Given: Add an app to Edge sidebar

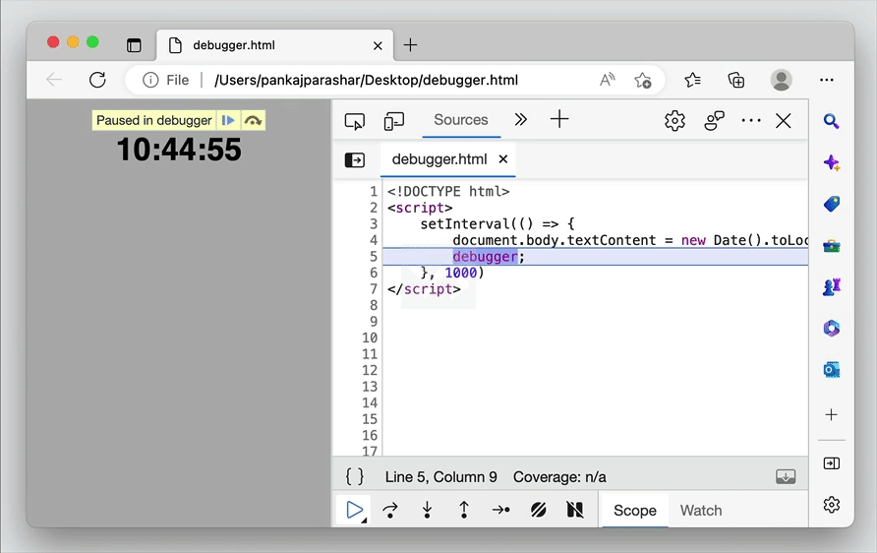Looking at the screenshot, I should pos(831,414).
